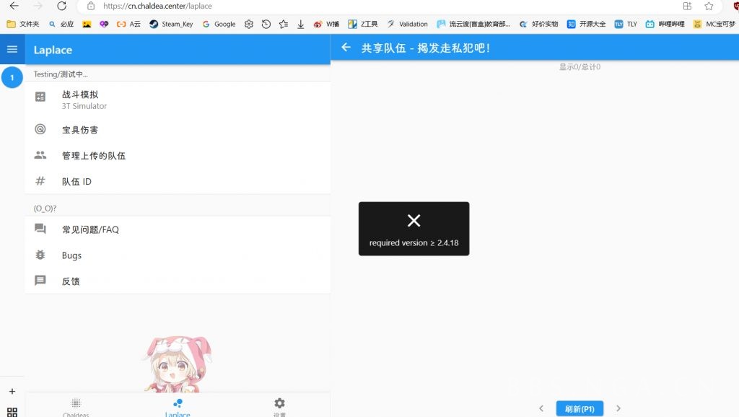Open 管理上传的队伍 team management
This screenshot has width=739, height=417.
click(92, 155)
